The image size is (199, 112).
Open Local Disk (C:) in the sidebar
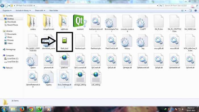[x=13, y=59]
